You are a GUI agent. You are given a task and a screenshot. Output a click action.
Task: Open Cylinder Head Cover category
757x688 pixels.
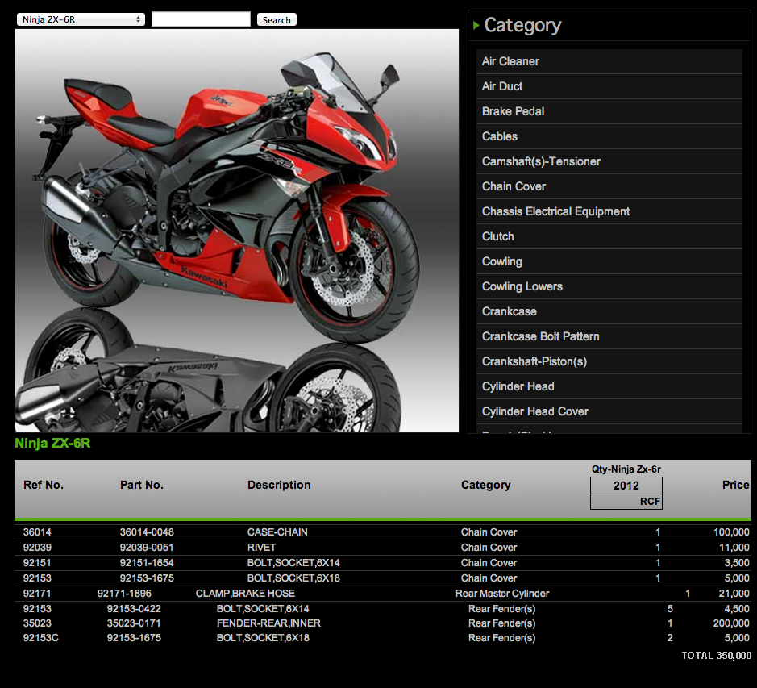[609, 411]
